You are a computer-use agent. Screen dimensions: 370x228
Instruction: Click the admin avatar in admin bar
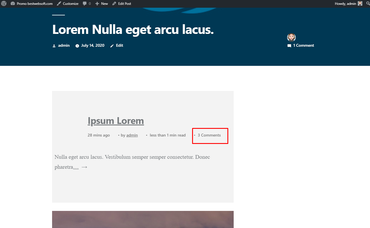(x=360, y=4)
